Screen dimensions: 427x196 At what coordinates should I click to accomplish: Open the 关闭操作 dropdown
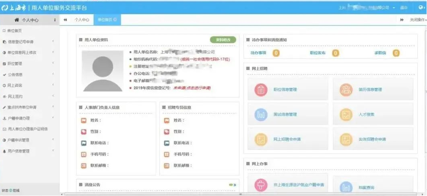click(x=418, y=20)
